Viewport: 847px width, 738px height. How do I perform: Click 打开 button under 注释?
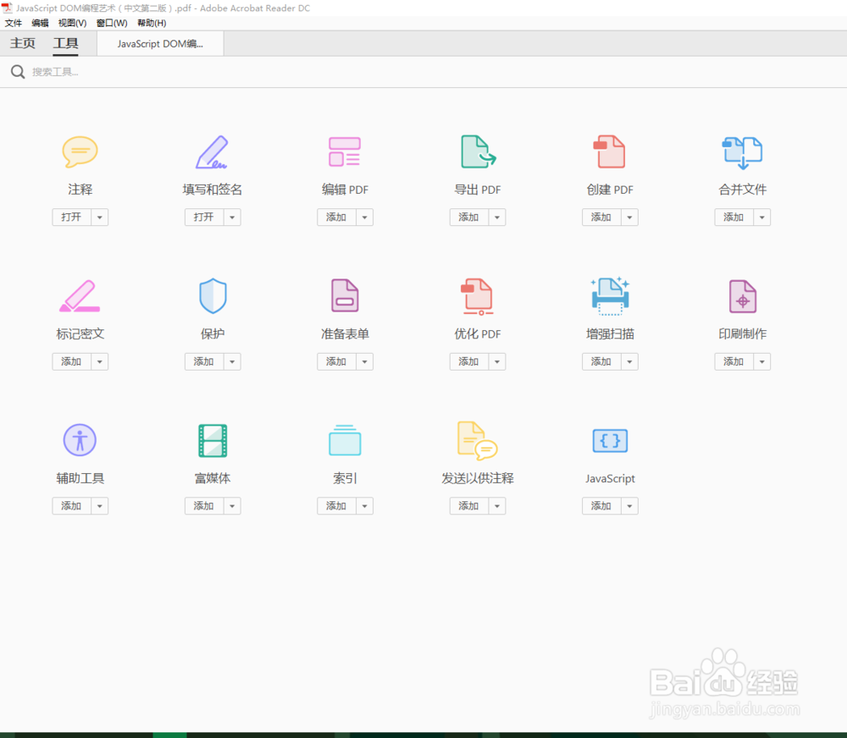click(71, 217)
